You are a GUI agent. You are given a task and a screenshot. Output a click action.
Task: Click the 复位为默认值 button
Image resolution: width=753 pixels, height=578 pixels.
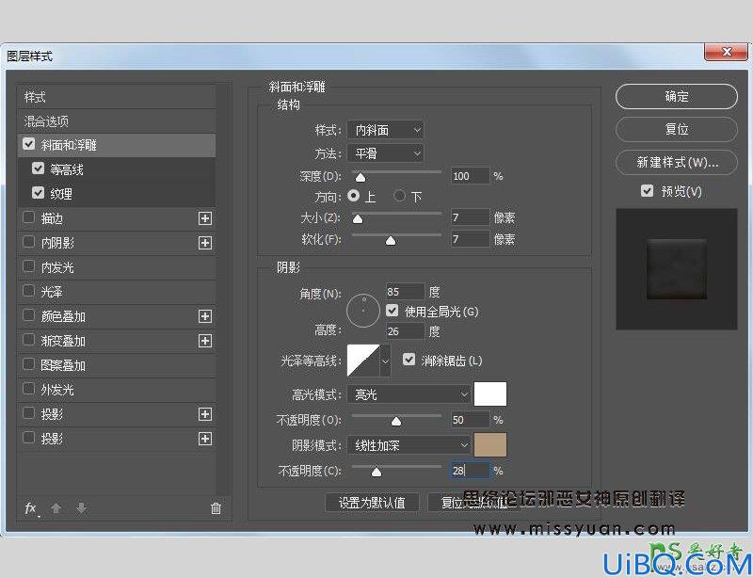tap(473, 503)
